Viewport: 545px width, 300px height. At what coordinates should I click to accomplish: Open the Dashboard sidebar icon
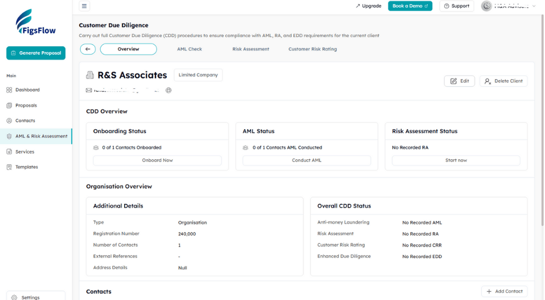tap(9, 90)
